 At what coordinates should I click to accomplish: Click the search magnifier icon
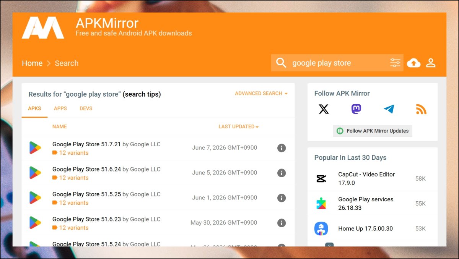pyautogui.click(x=281, y=63)
